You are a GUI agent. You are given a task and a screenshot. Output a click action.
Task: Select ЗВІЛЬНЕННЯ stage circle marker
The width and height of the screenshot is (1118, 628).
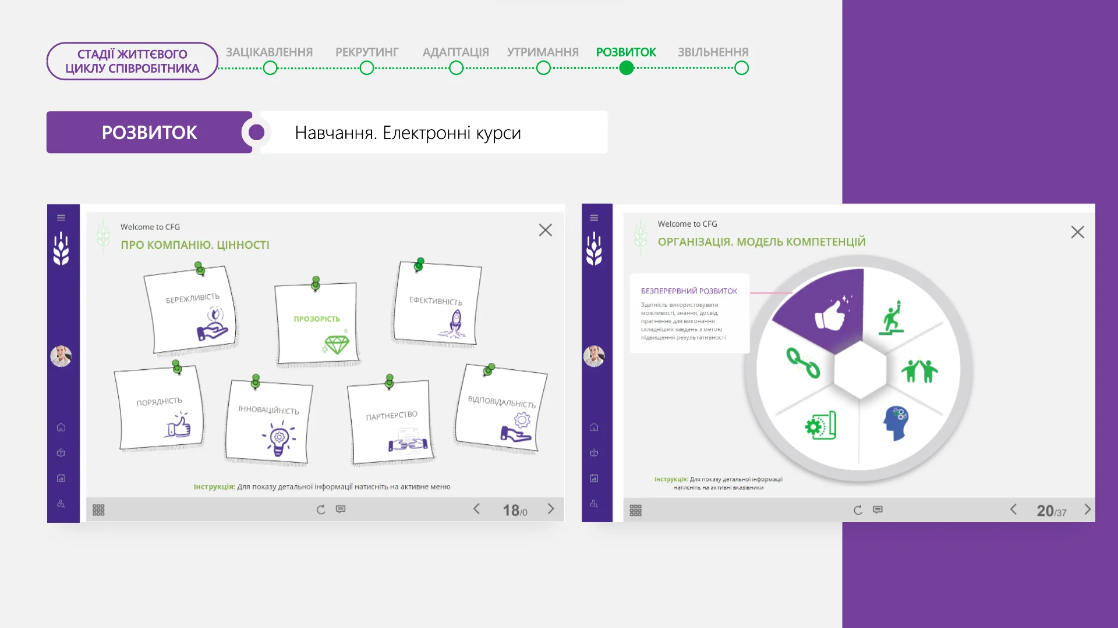coord(741,68)
